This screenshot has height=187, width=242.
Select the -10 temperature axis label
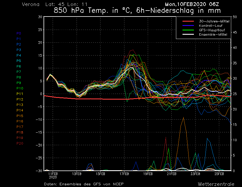coord(39,120)
